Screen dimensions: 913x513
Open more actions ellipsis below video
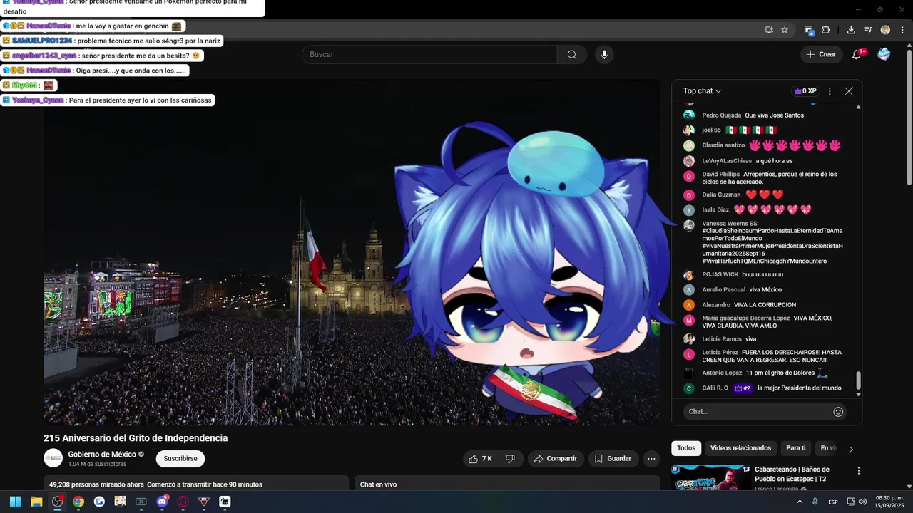click(x=651, y=459)
